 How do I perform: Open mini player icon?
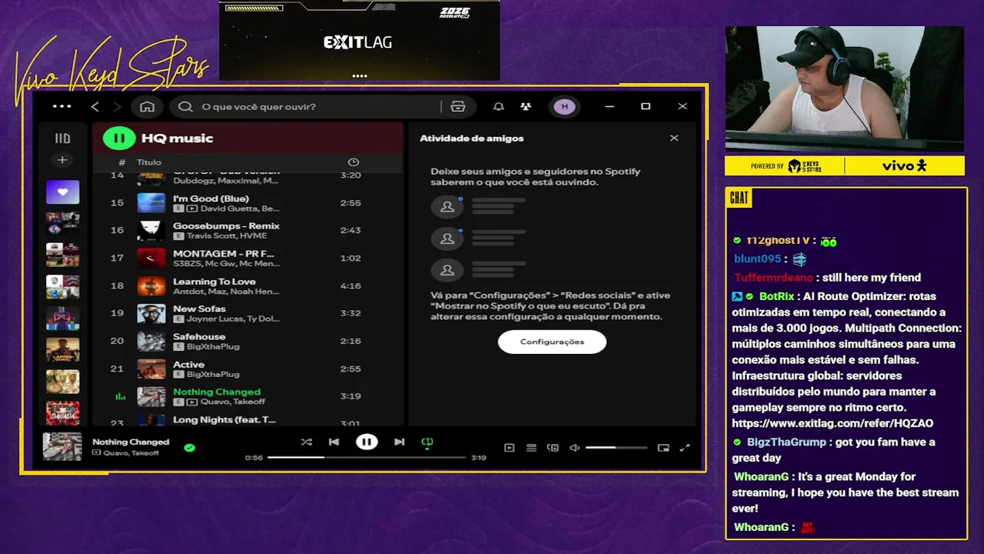[663, 448]
